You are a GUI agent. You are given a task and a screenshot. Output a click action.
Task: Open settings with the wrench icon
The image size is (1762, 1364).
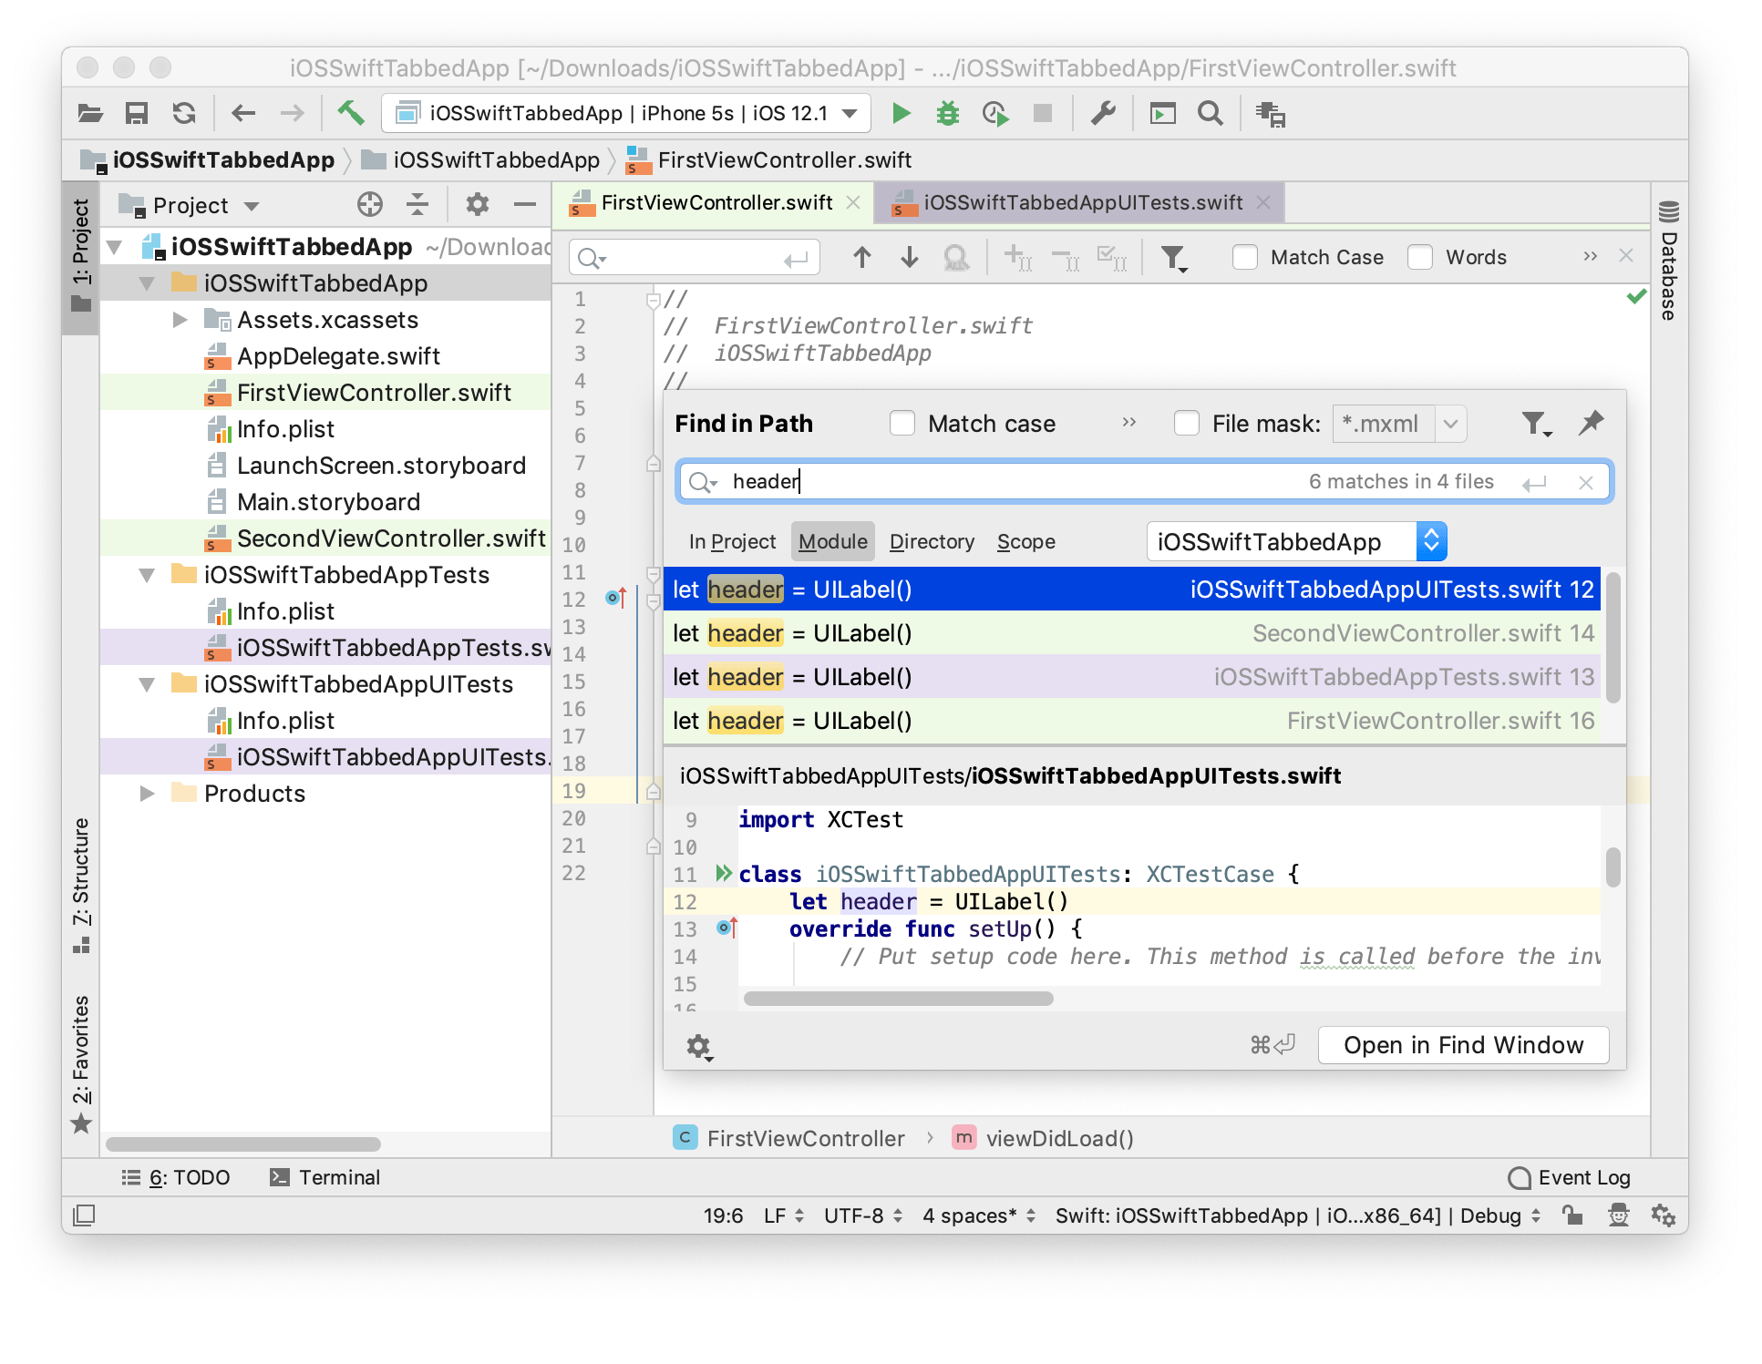[1103, 113]
